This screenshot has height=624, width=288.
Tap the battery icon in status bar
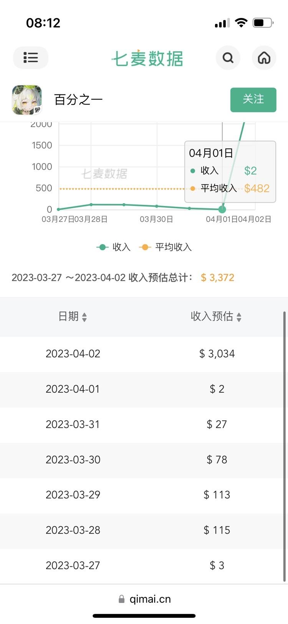pyautogui.click(x=263, y=23)
